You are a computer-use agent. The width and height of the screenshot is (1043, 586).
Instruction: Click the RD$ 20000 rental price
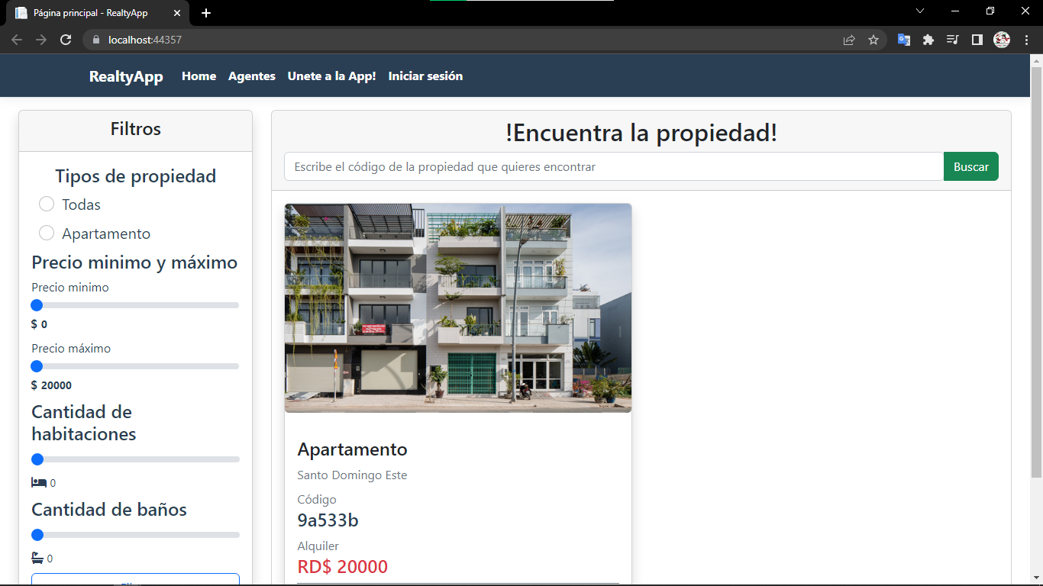click(x=342, y=567)
